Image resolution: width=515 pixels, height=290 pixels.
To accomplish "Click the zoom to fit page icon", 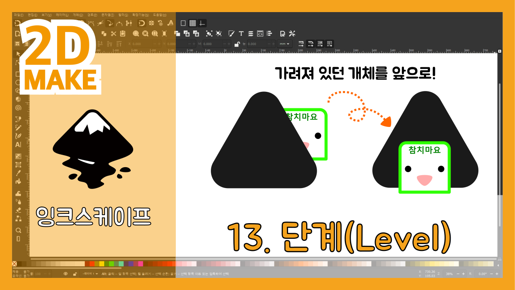I will point(154,33).
